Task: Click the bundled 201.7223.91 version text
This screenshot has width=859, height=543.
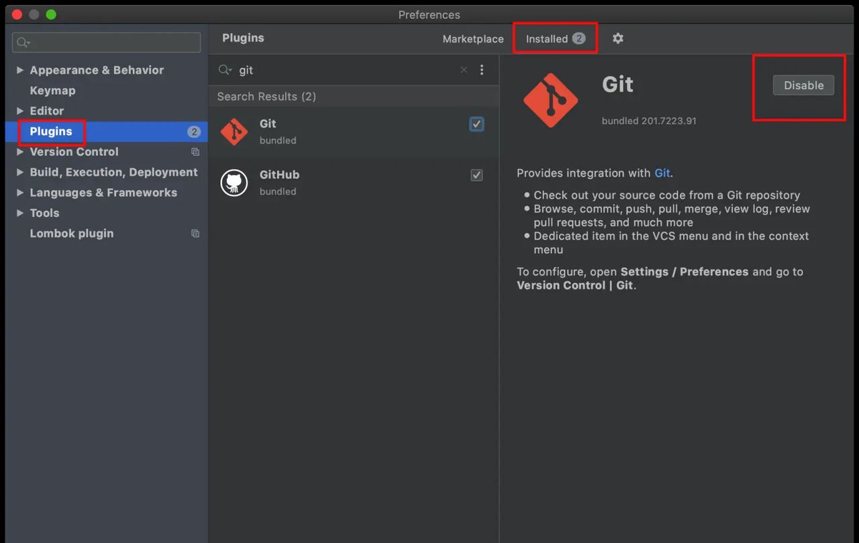Action: click(x=649, y=121)
